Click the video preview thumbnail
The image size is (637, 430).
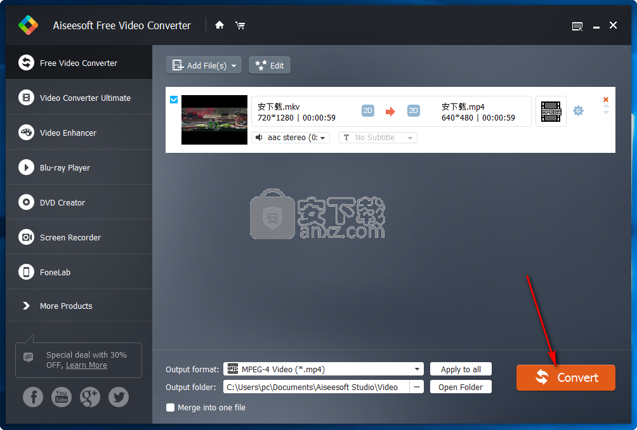[x=214, y=120]
